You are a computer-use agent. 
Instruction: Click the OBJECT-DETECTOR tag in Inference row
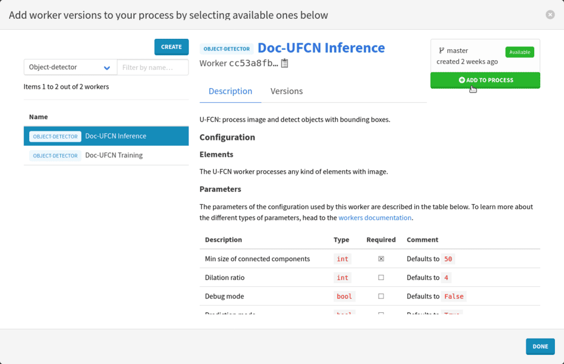click(55, 136)
